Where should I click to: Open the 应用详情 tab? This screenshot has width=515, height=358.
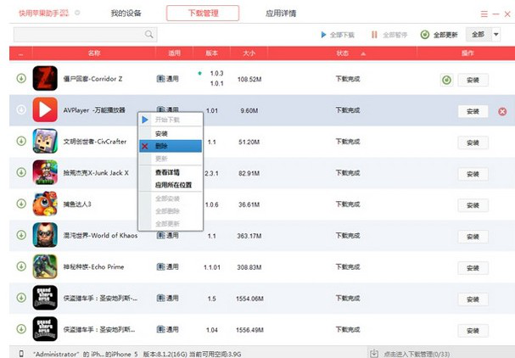(281, 13)
